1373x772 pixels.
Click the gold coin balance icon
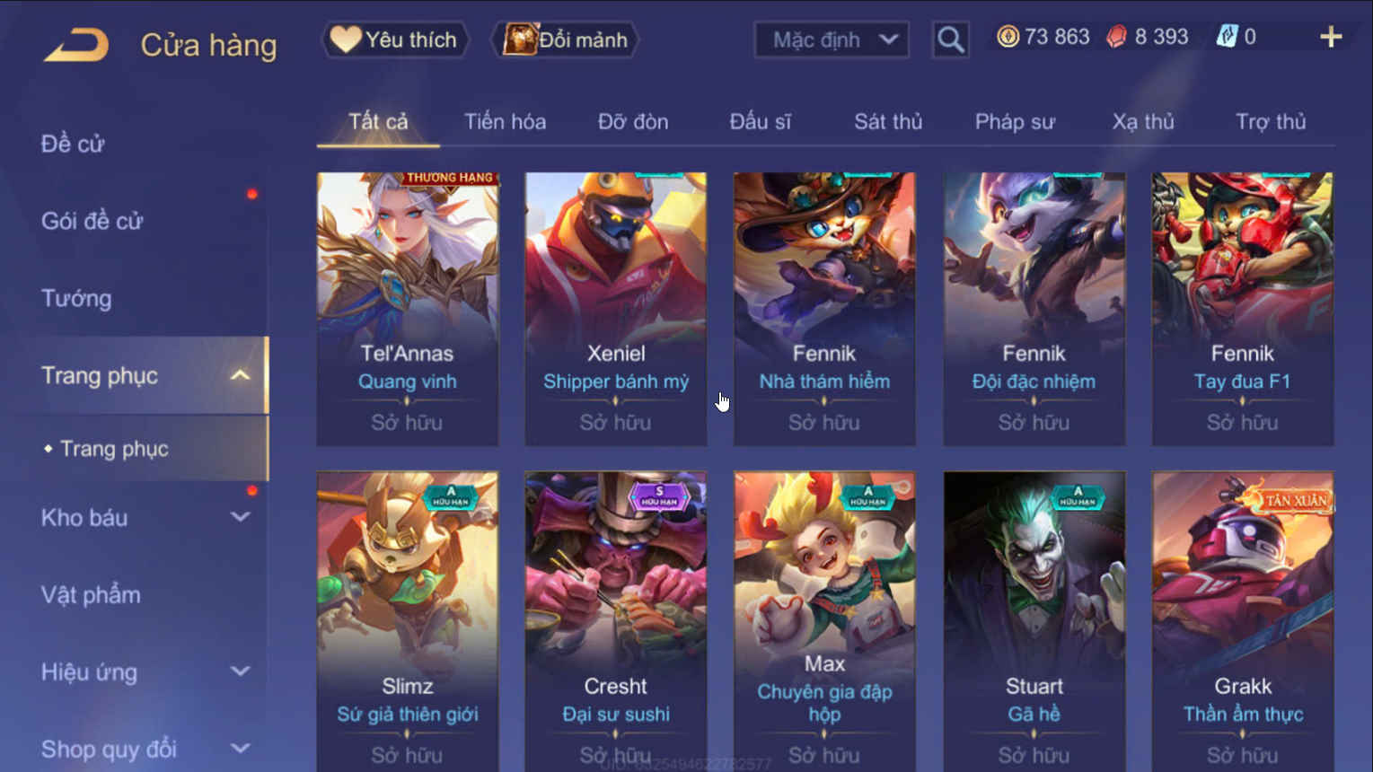point(1008,37)
